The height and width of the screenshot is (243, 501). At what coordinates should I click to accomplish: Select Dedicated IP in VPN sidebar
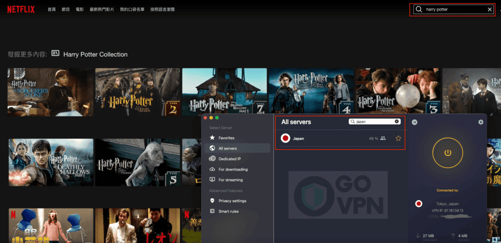point(237,159)
